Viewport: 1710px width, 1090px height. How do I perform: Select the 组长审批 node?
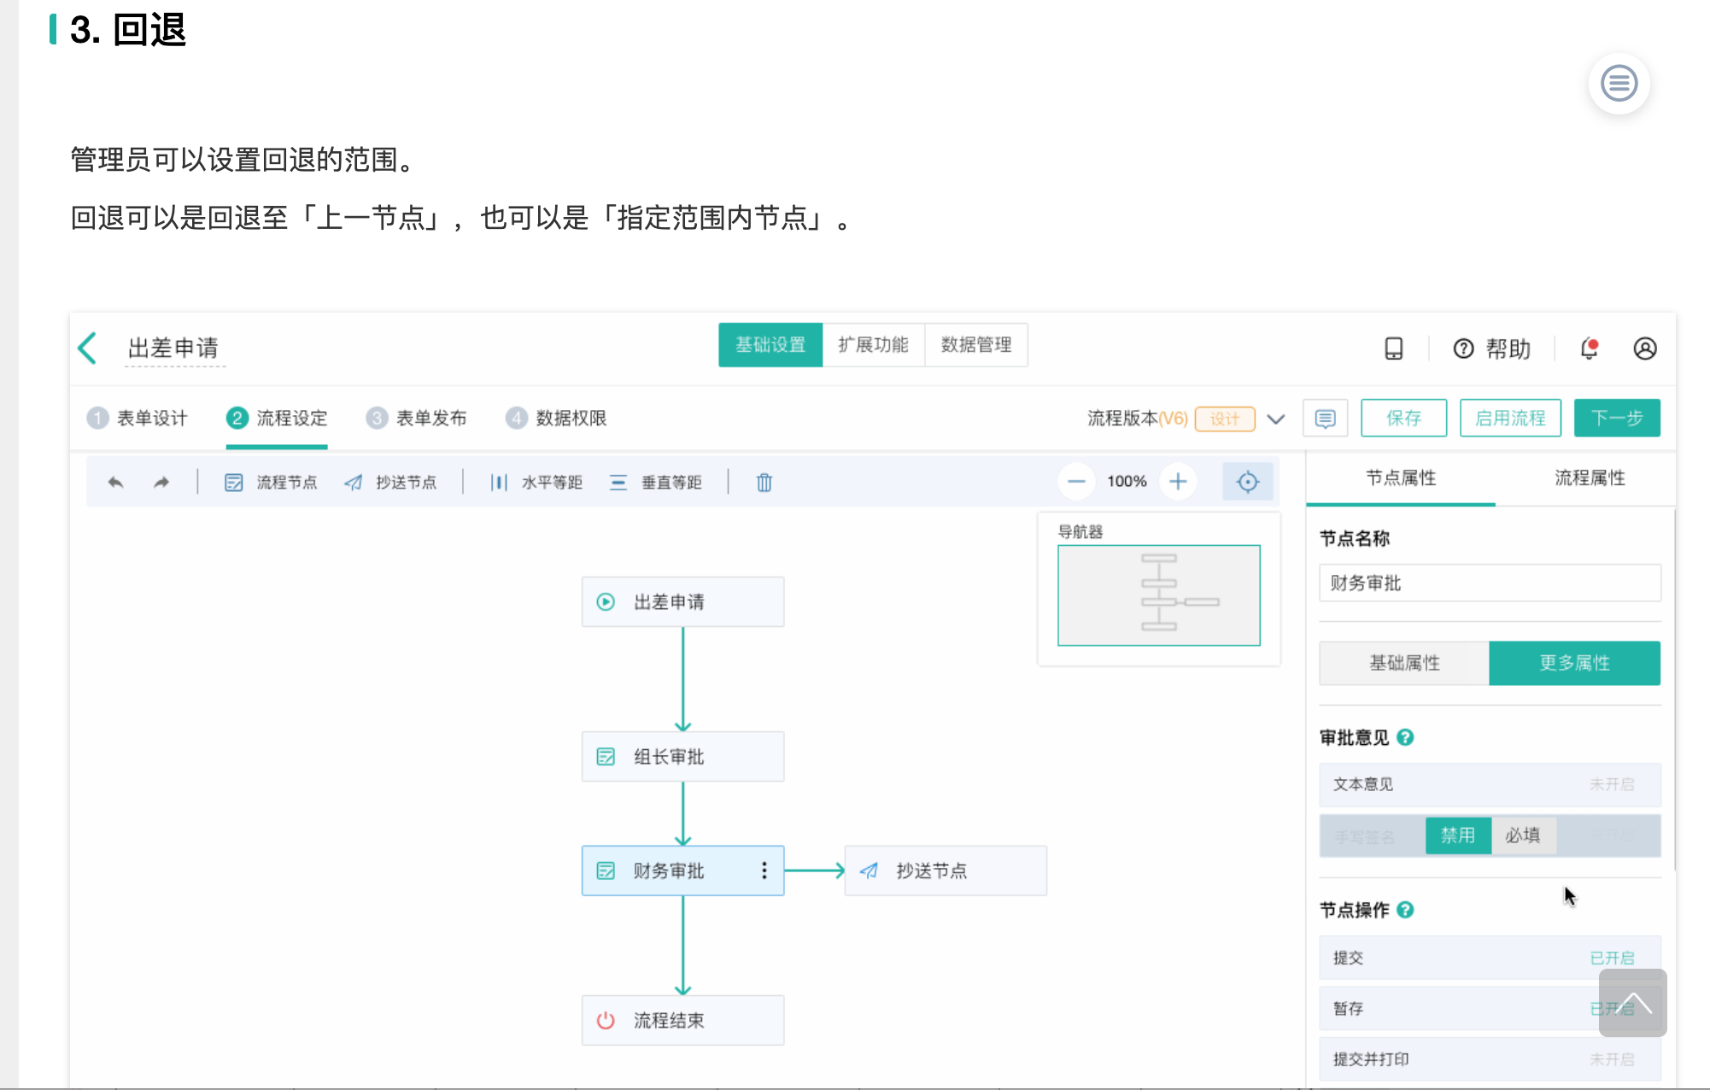[x=682, y=756]
